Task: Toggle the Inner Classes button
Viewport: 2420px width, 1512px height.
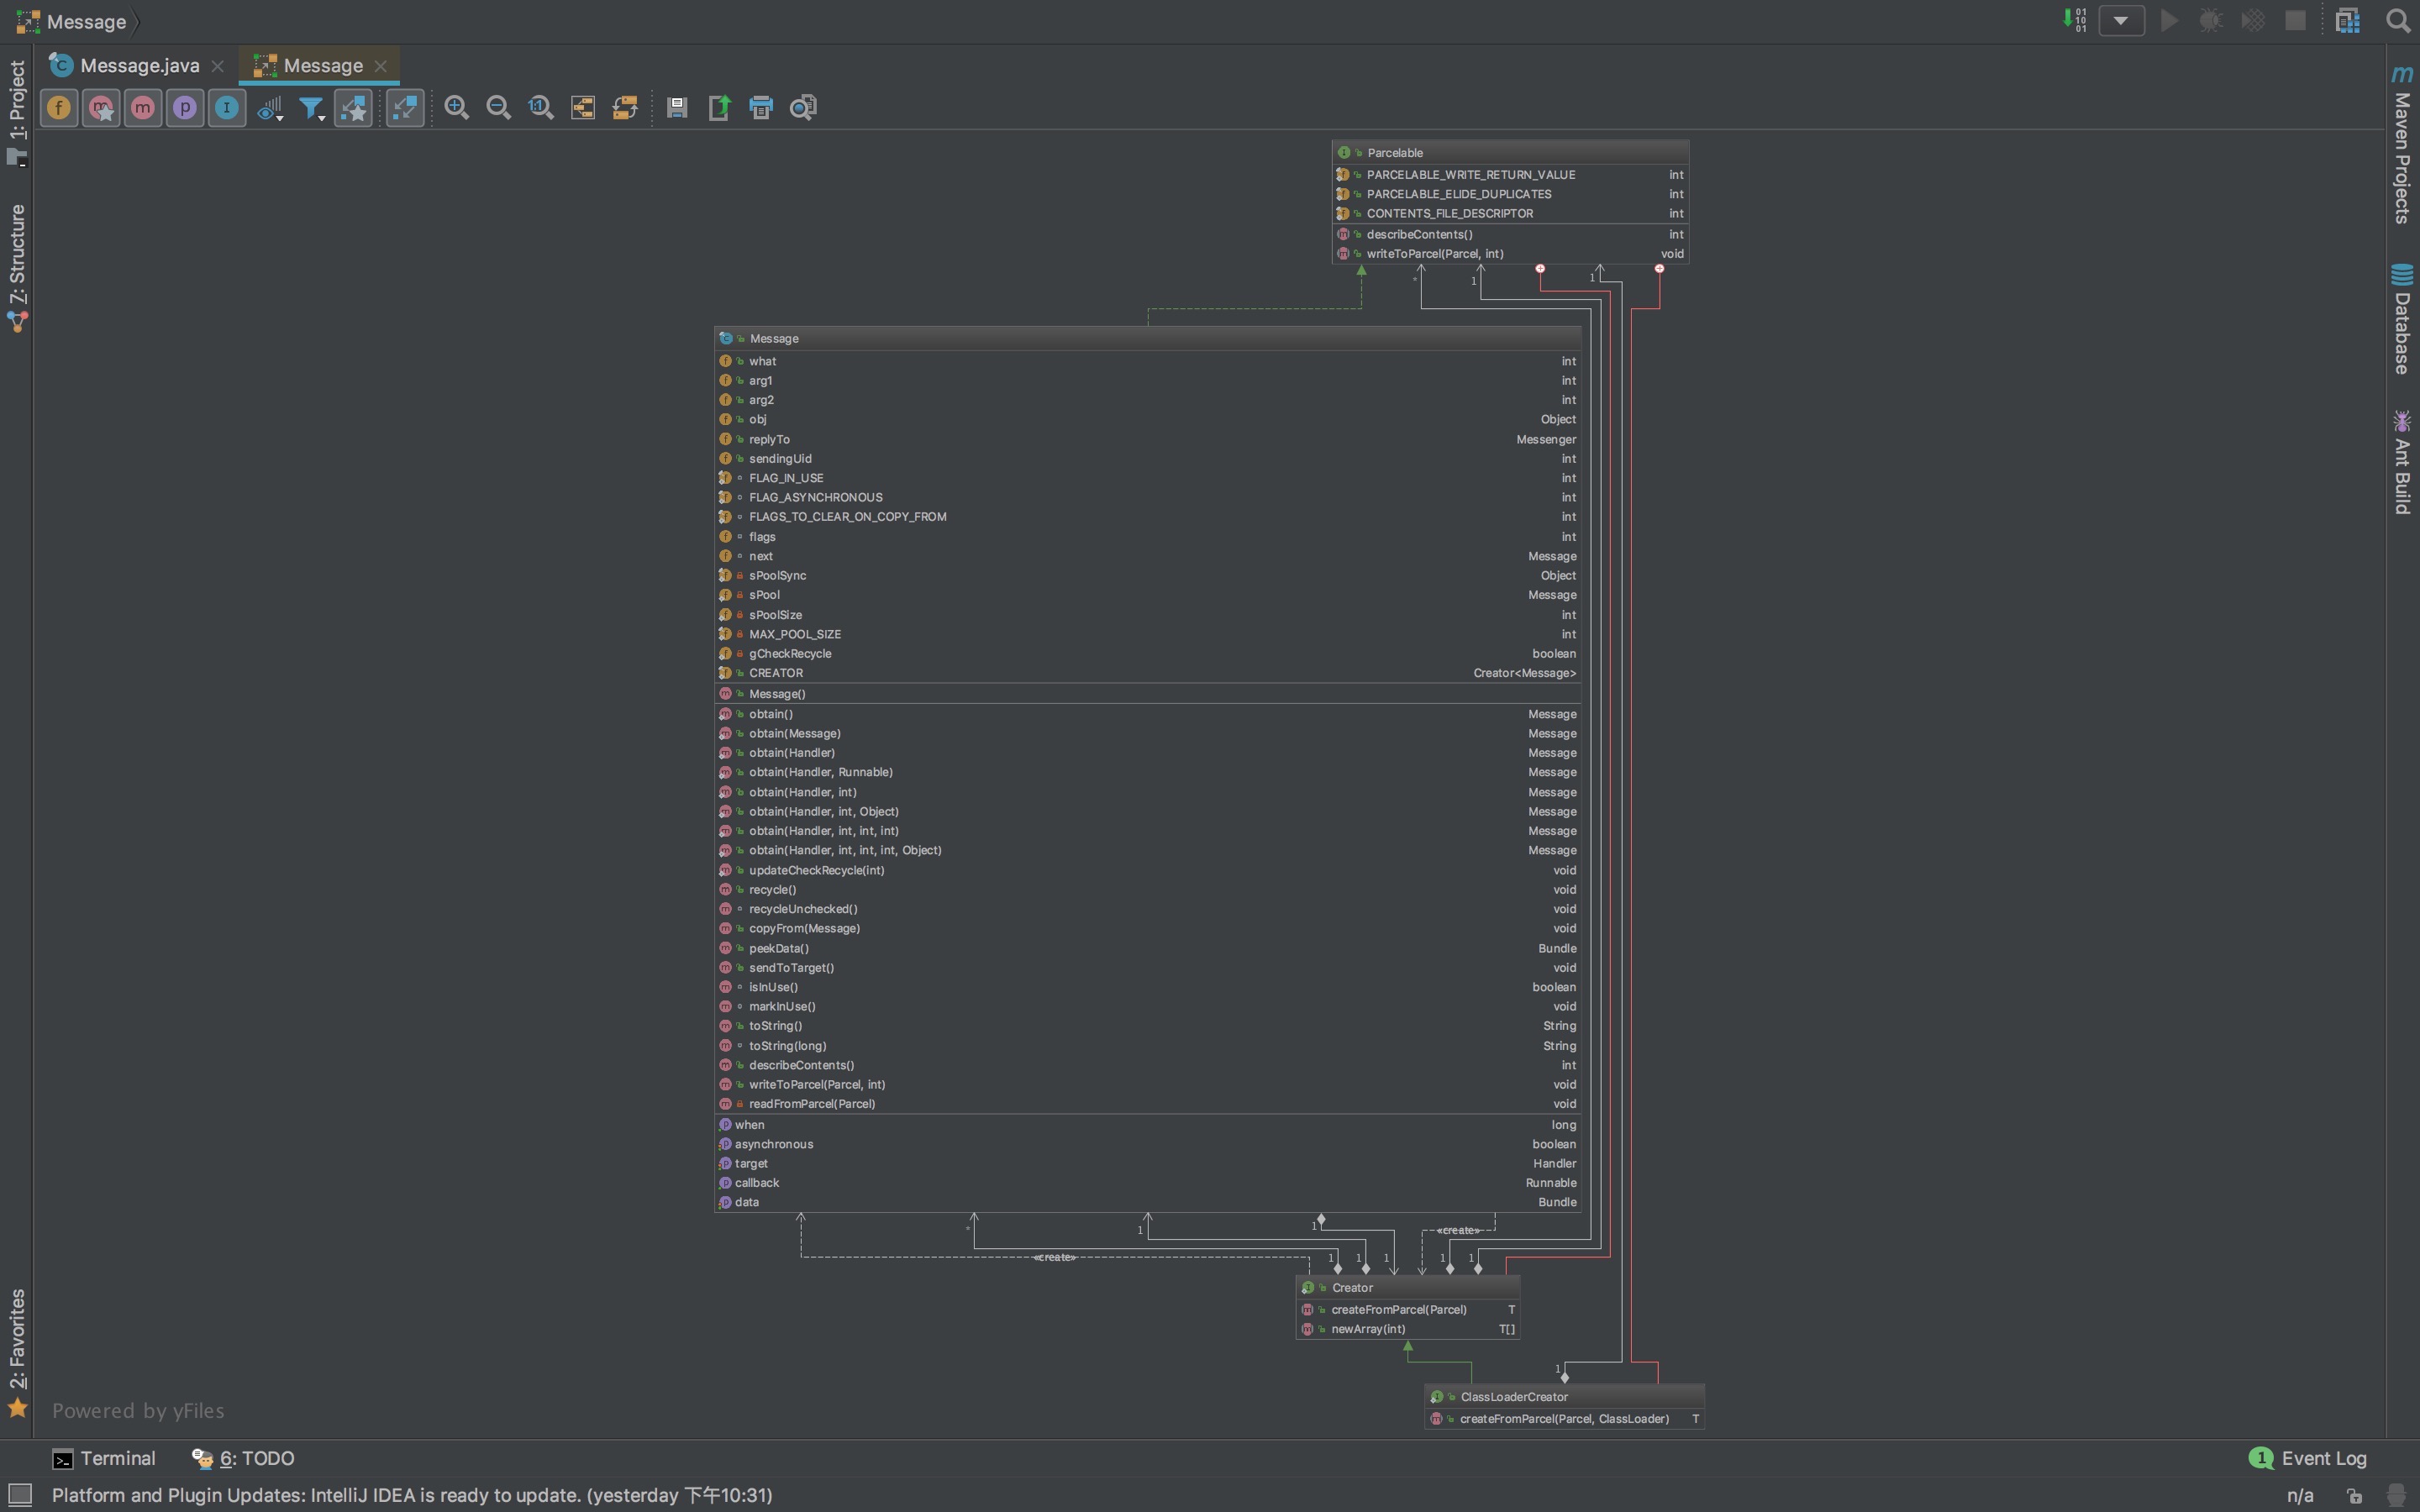Action: pos(227,108)
